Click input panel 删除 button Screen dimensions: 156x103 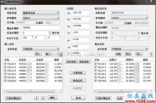[52, 98]
